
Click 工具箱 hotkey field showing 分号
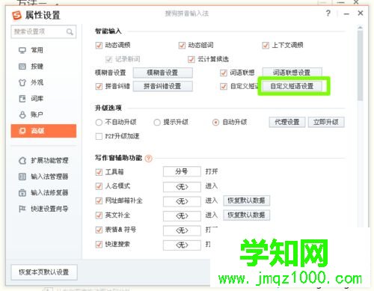pos(182,171)
